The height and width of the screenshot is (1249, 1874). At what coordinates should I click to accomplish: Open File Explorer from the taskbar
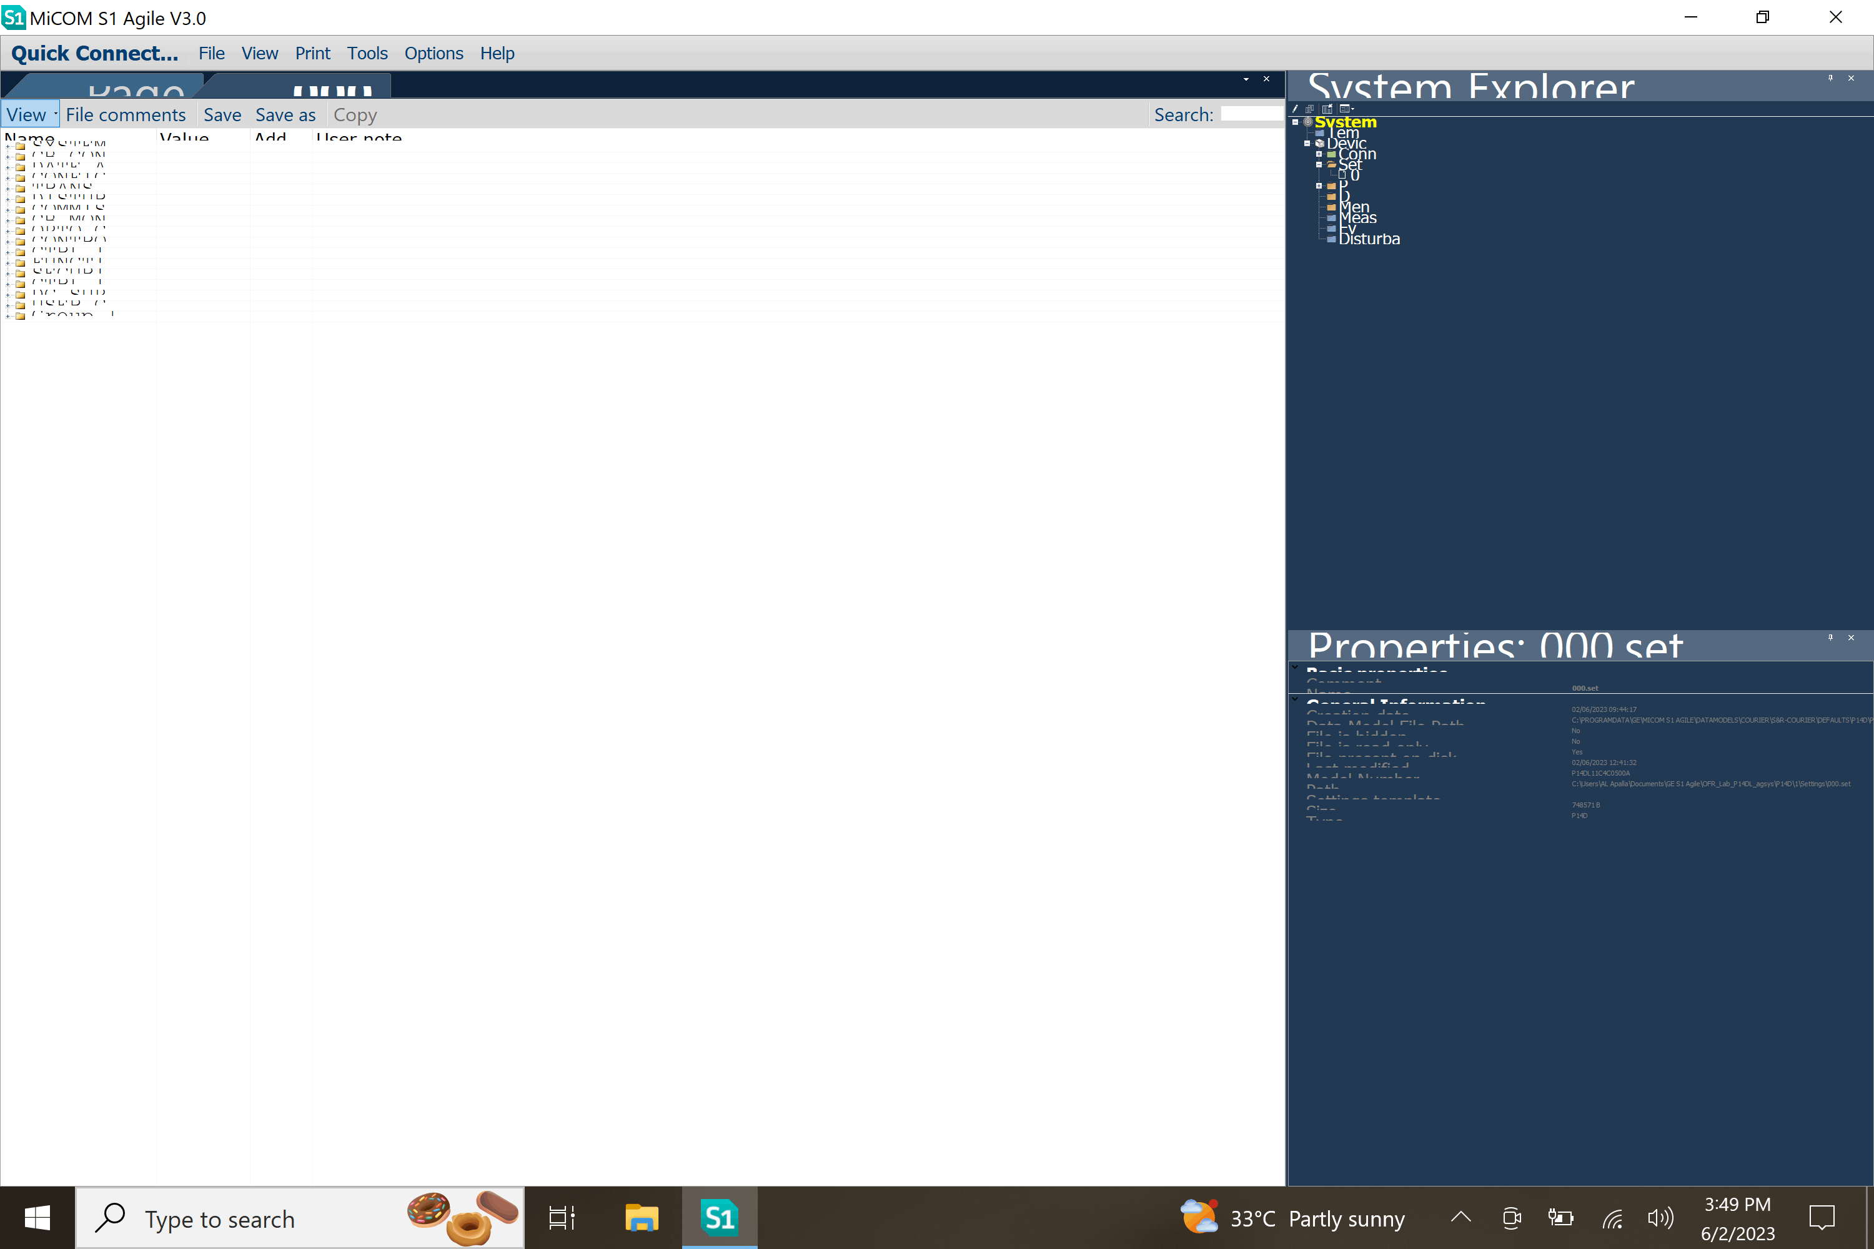(x=642, y=1218)
